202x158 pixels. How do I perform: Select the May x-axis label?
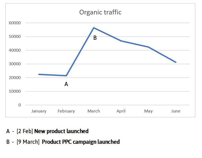coord(148,111)
